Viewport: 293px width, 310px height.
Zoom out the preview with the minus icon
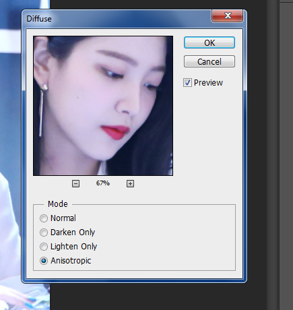(75, 183)
